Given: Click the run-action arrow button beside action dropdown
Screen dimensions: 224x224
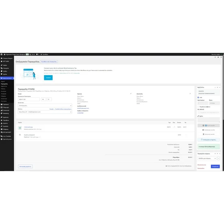Looking at the screenshot, I should (219, 158).
